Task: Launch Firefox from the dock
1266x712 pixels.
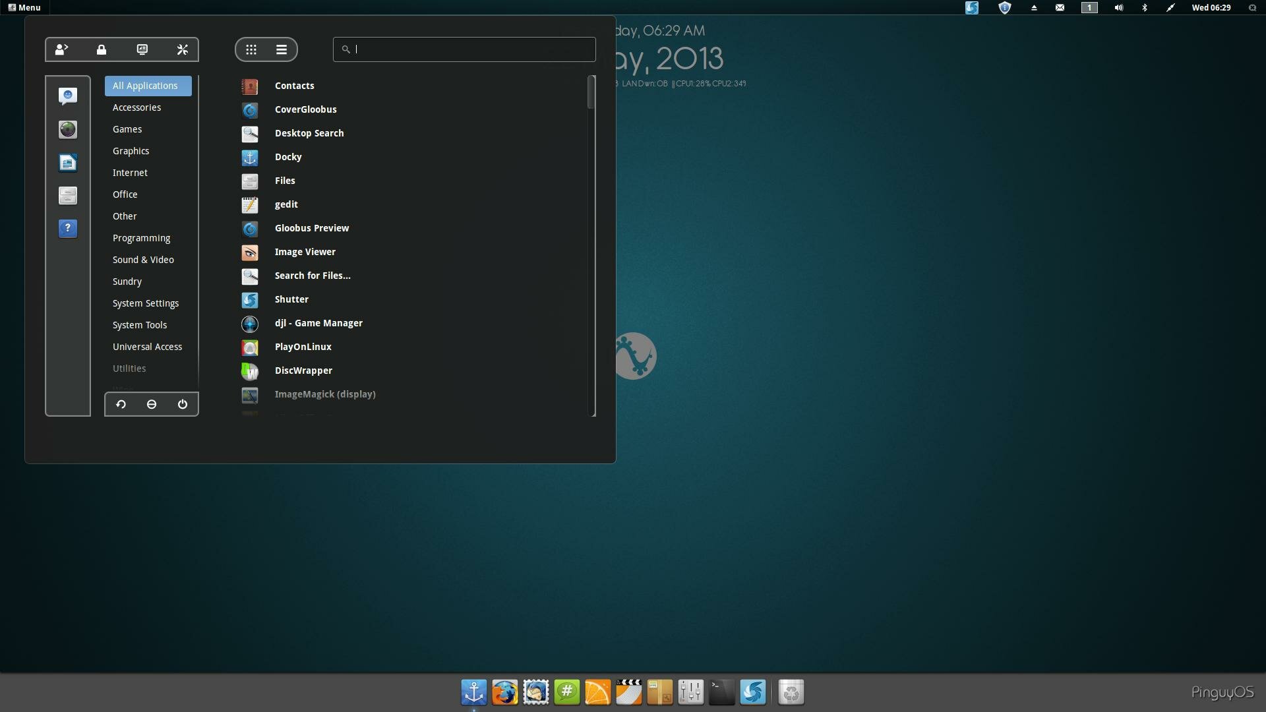Action: (x=505, y=692)
